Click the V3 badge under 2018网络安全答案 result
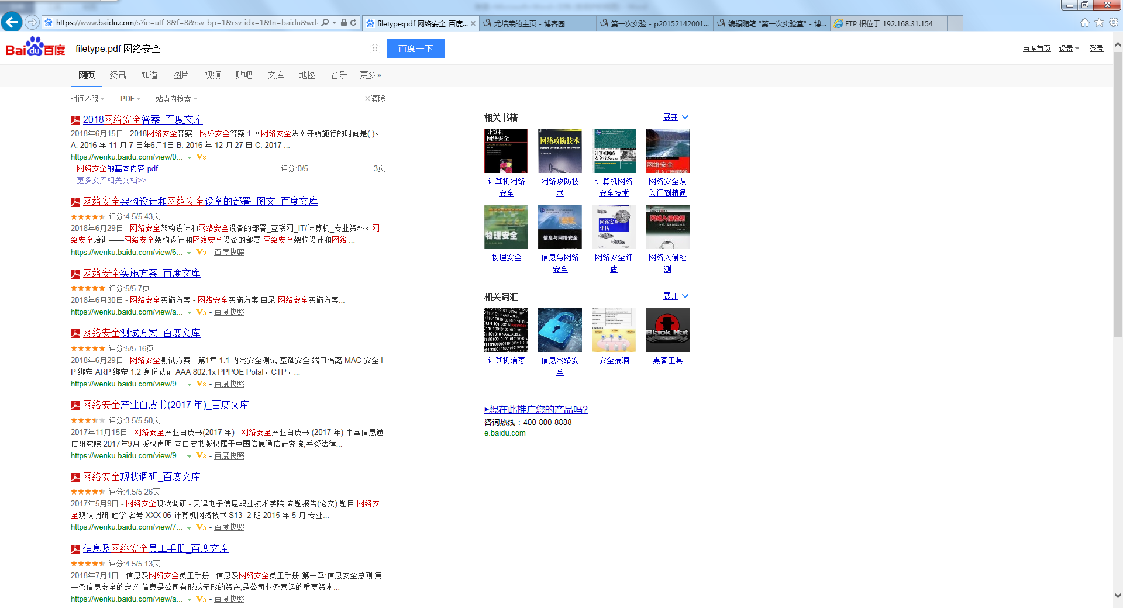This screenshot has width=1123, height=608. [x=201, y=157]
